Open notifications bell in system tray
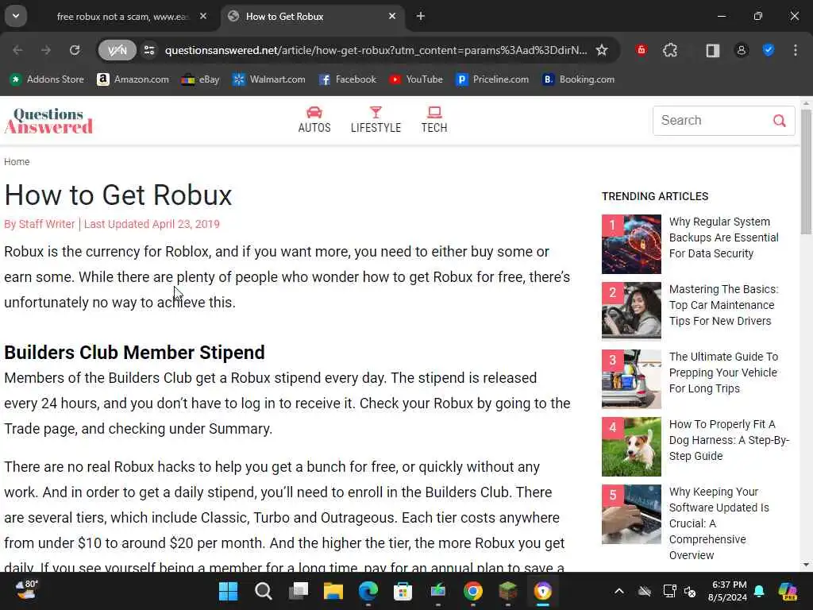813x610 pixels. tap(759, 591)
